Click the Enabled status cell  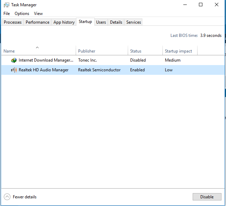click(137, 70)
